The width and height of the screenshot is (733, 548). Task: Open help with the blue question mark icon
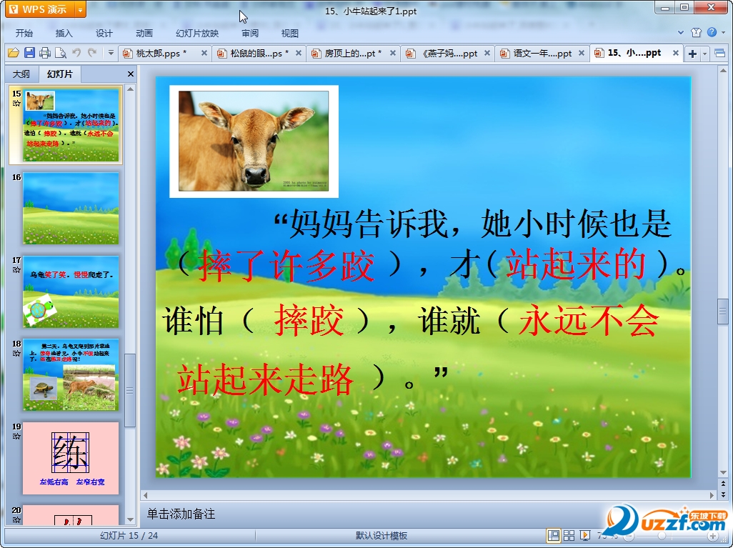pyautogui.click(x=712, y=32)
